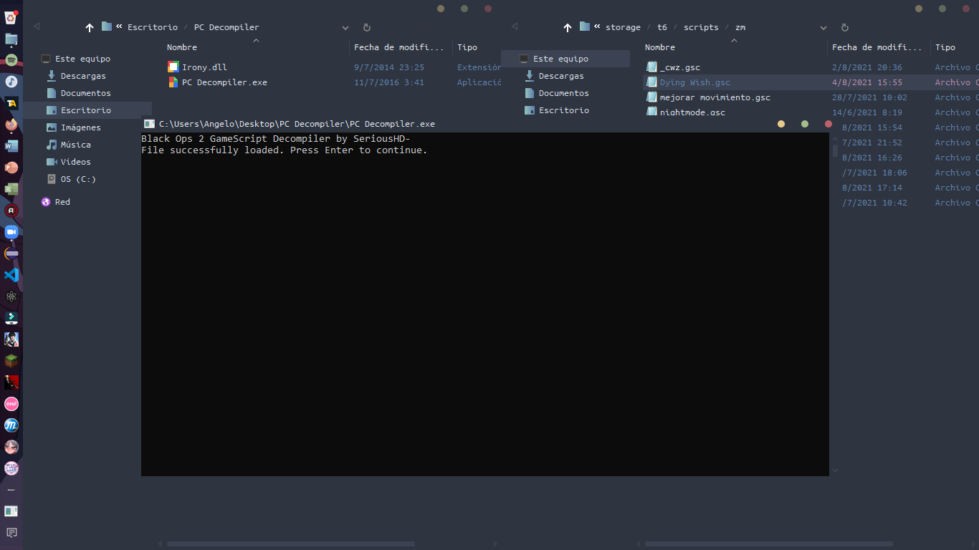The image size is (979, 550).
Task: Sort left window by Fecha de modificación
Action: pyautogui.click(x=401, y=47)
